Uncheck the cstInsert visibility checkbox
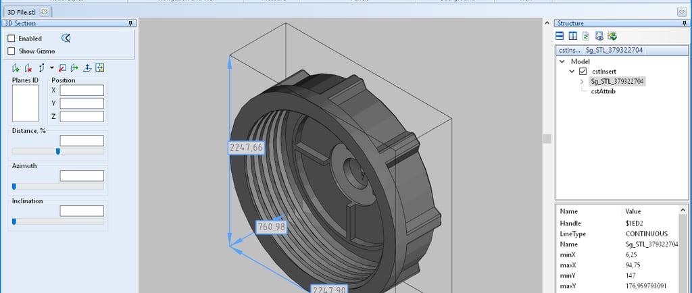Screen dimensions: 692x293 [583, 72]
